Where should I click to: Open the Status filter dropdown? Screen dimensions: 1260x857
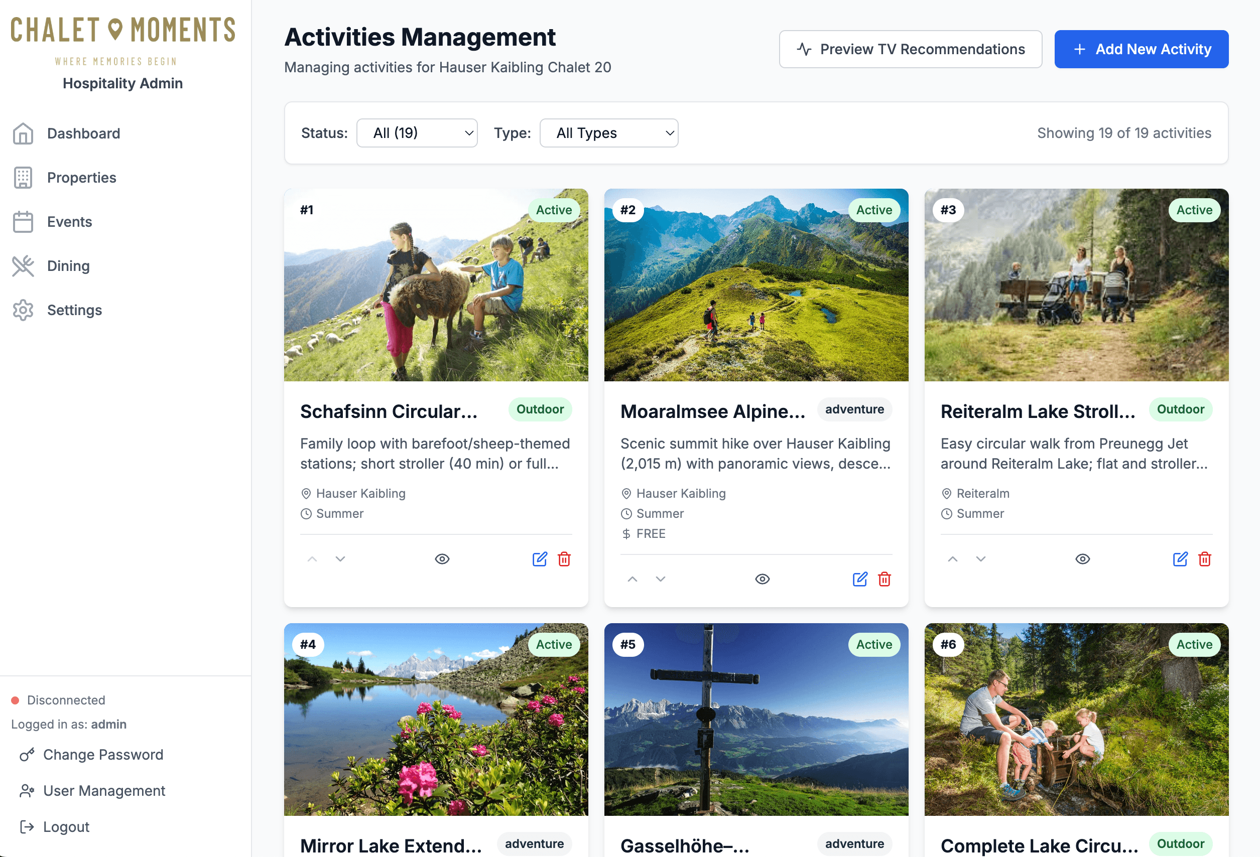pos(416,133)
